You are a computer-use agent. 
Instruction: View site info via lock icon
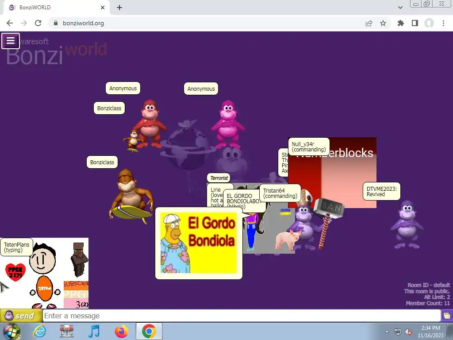(56, 23)
